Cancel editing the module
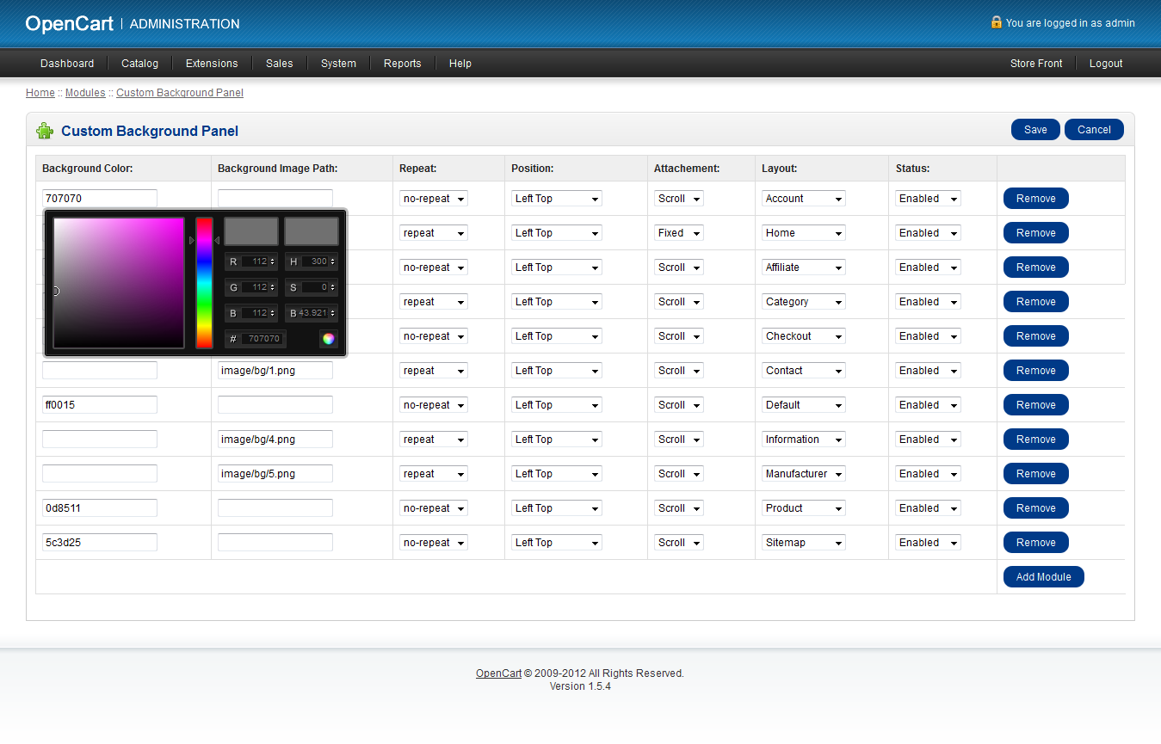Image resolution: width=1161 pixels, height=744 pixels. [x=1094, y=130]
